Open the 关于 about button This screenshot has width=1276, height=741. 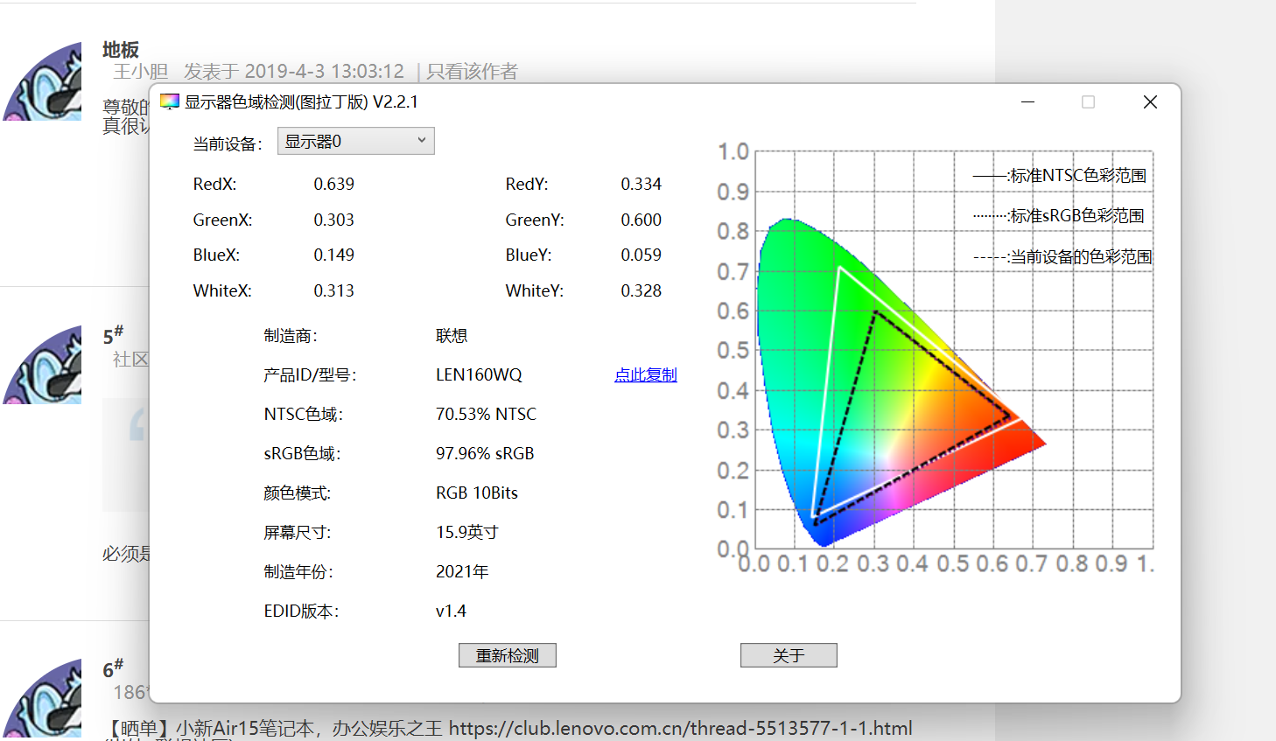(x=789, y=655)
